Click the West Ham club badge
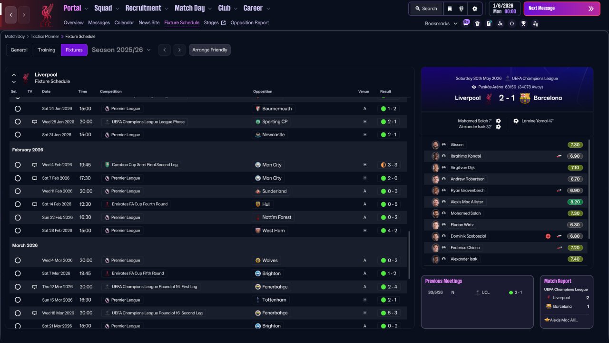Screen dimensions: 609x343 pos(258,231)
